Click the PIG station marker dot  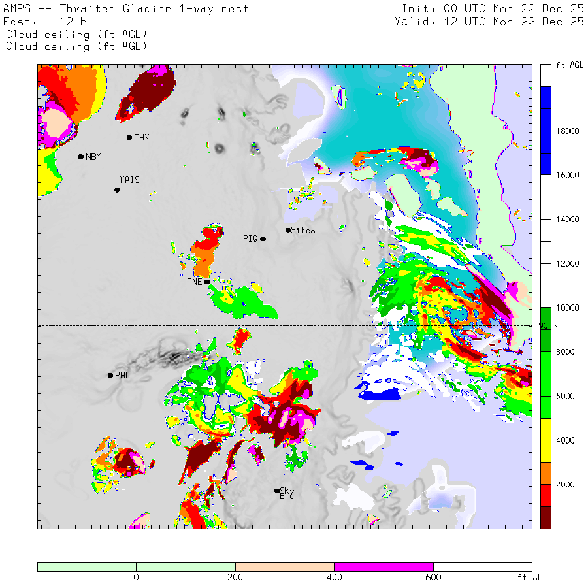(263, 239)
